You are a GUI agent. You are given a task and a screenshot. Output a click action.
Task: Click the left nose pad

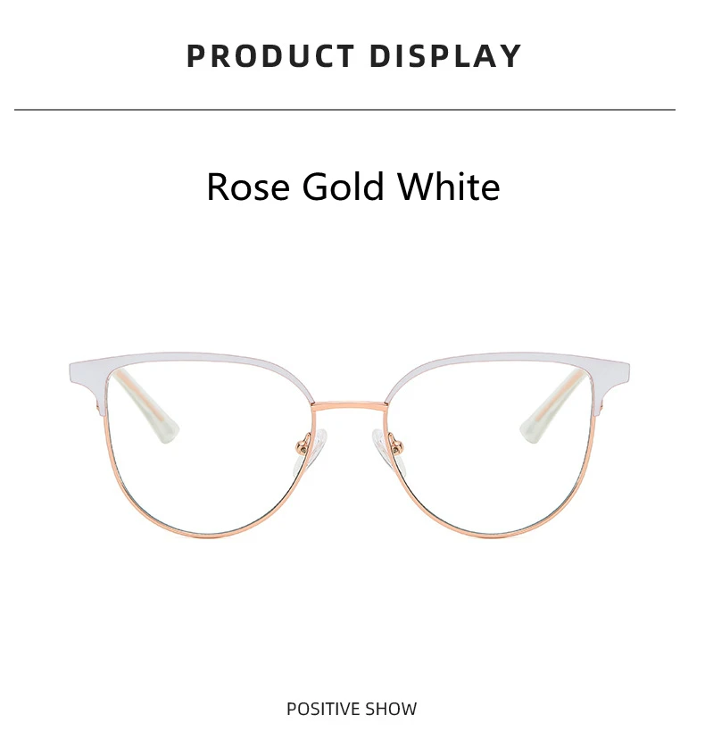(315, 448)
